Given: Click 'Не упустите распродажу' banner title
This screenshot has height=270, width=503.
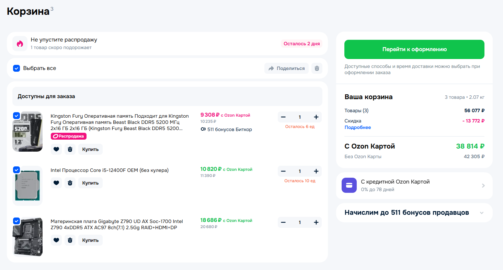Looking at the screenshot, I should pos(64,40).
